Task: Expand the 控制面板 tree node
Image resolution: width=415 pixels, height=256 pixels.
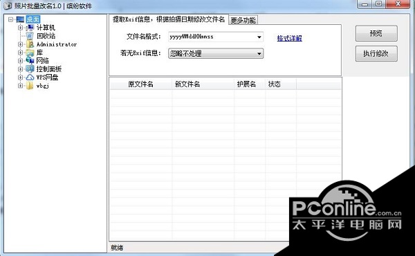Action: [x=20, y=68]
